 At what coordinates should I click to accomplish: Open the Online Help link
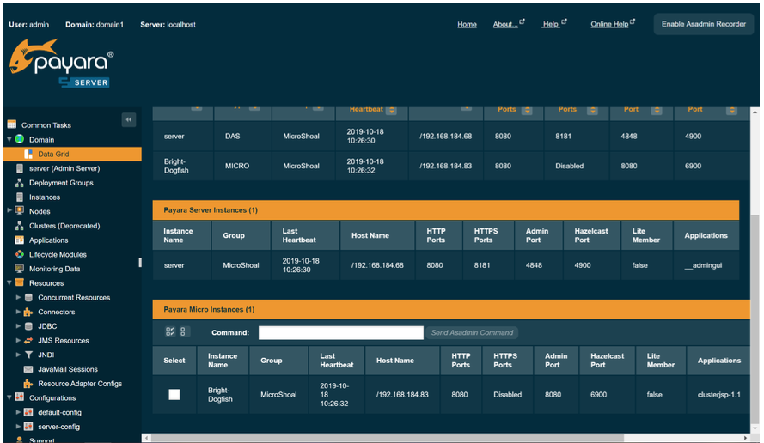click(608, 24)
